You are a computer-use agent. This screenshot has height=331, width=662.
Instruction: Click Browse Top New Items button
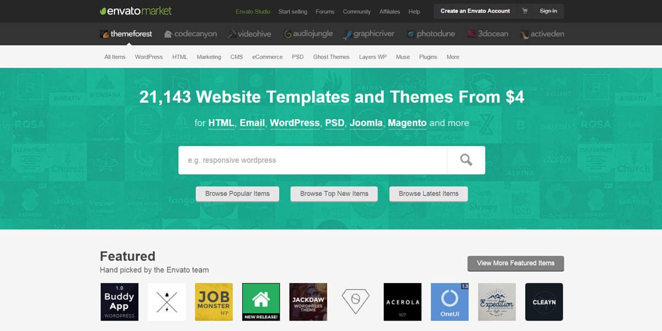pos(334,194)
